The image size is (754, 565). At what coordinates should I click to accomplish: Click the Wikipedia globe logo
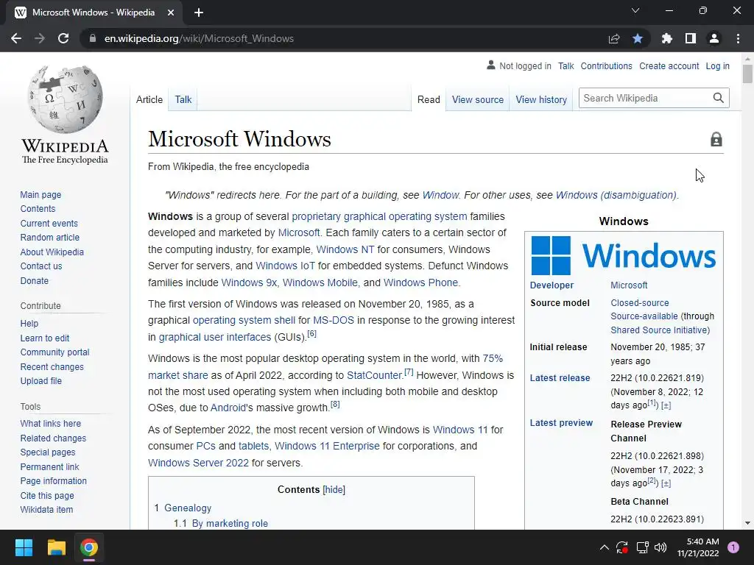65,99
